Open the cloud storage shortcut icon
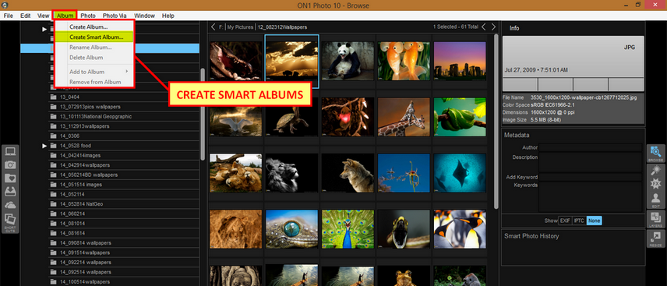The width and height of the screenshot is (667, 286). (10, 205)
